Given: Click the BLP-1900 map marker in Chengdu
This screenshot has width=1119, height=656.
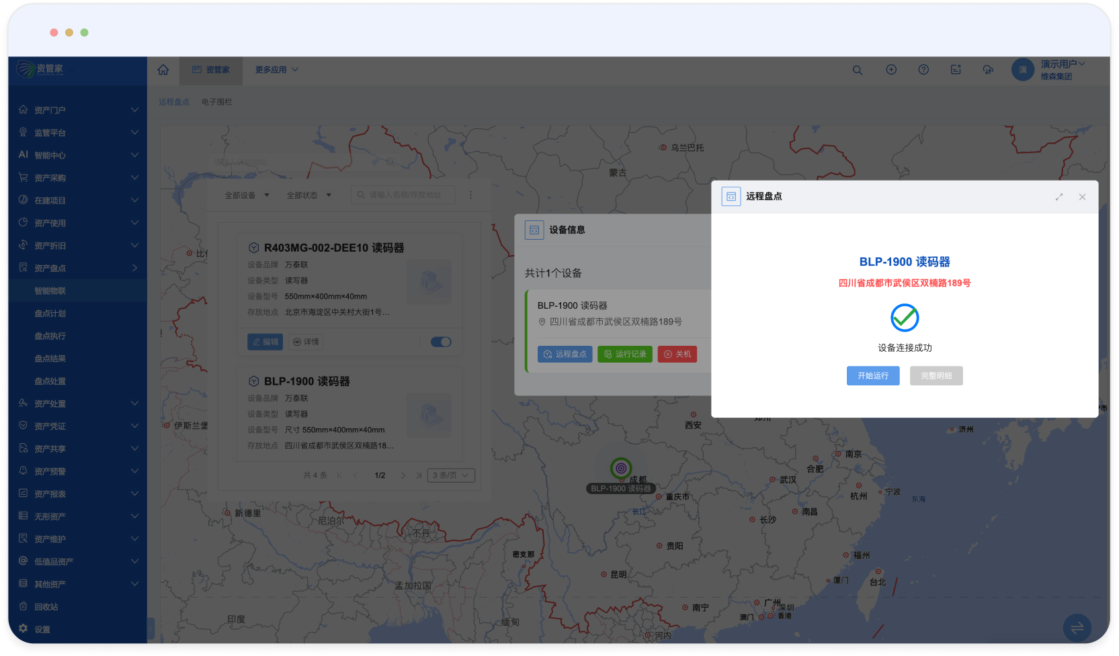Looking at the screenshot, I should pyautogui.click(x=621, y=468).
